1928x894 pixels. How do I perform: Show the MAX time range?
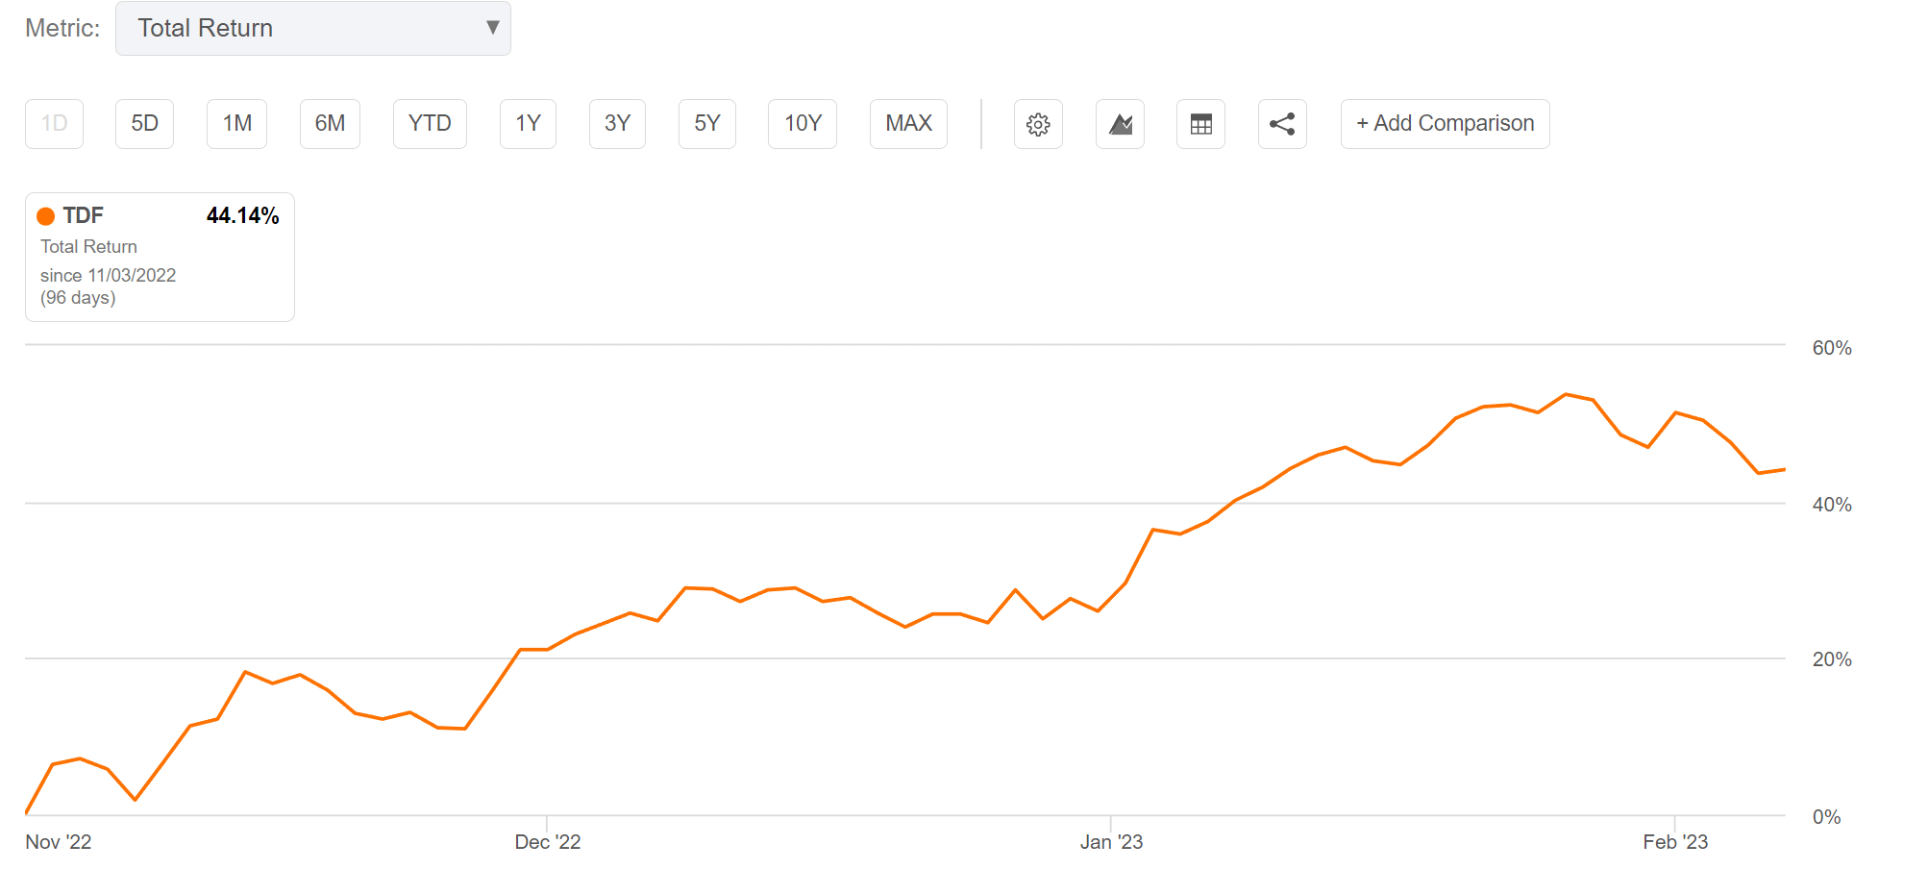pos(908,124)
